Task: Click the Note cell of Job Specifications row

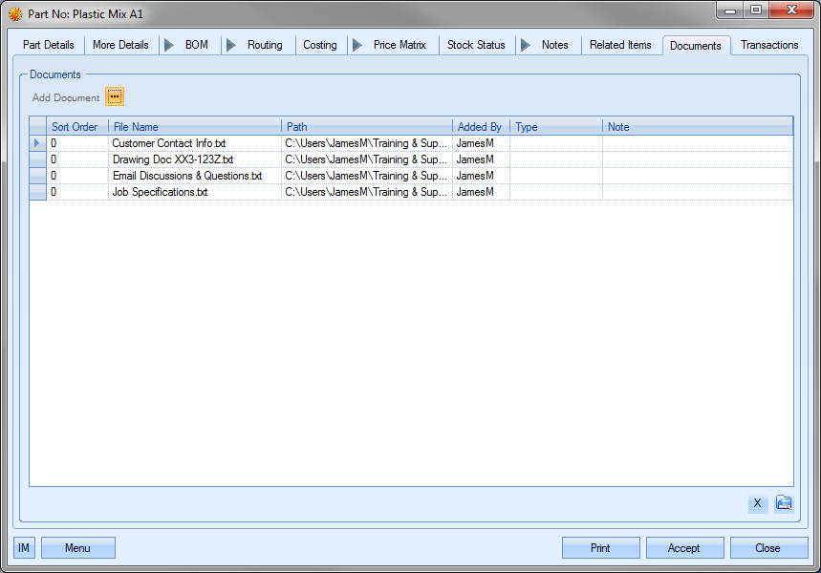Action: click(698, 192)
